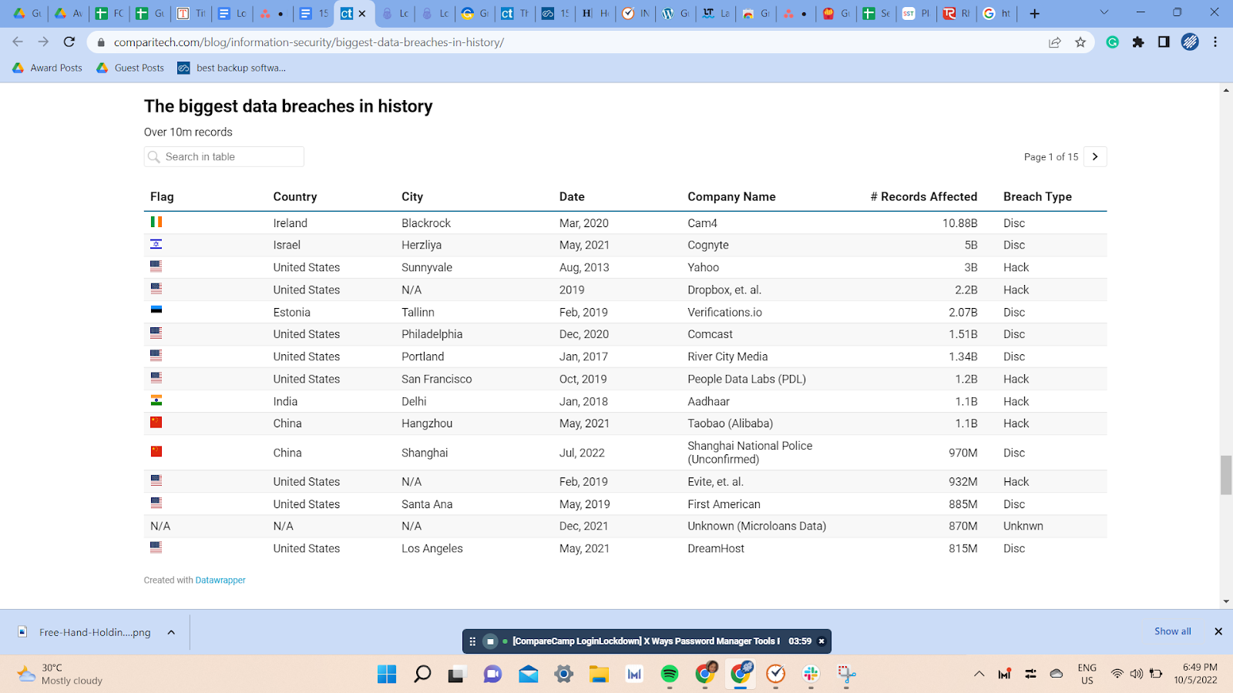The height and width of the screenshot is (693, 1233).
Task: Open Task View in the taskbar
Action: [x=458, y=675]
